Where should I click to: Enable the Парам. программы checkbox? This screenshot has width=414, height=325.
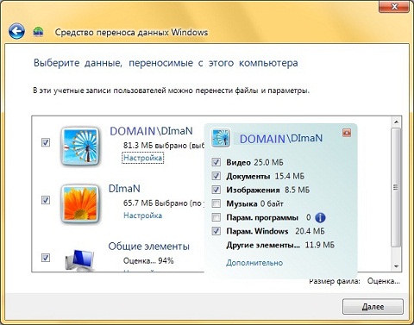tap(216, 217)
